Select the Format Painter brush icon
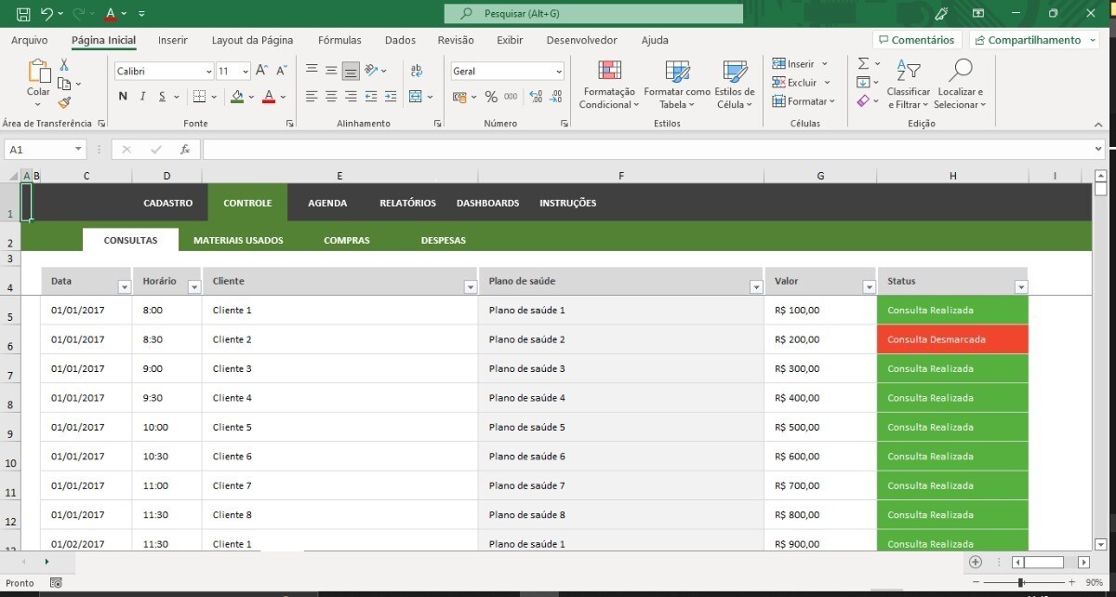Image resolution: width=1116 pixels, height=597 pixels. tap(64, 103)
